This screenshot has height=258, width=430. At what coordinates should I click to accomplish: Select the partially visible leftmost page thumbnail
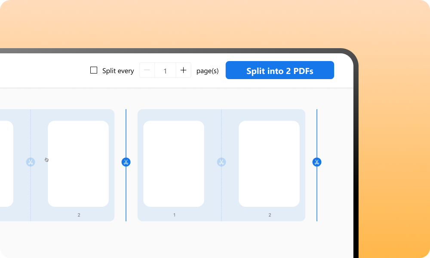pyautogui.click(x=6, y=163)
